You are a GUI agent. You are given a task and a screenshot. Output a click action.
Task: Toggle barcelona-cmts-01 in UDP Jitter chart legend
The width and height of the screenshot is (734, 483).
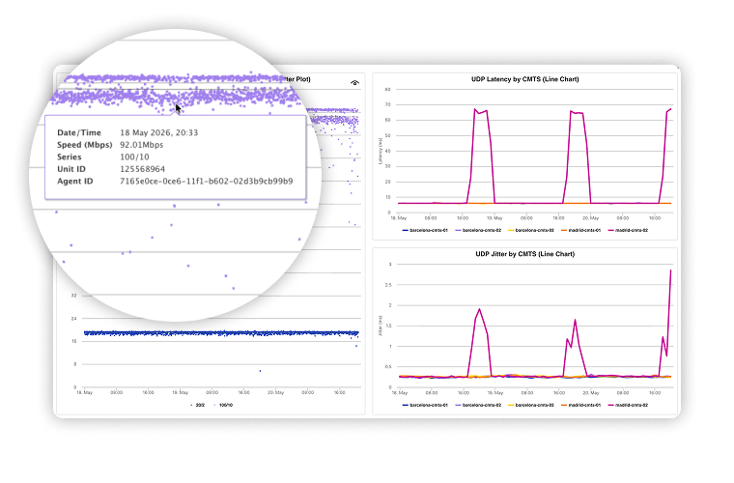[425, 405]
